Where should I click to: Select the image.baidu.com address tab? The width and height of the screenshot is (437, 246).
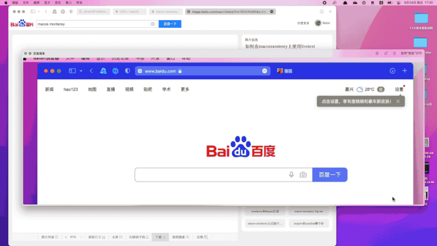point(230,11)
